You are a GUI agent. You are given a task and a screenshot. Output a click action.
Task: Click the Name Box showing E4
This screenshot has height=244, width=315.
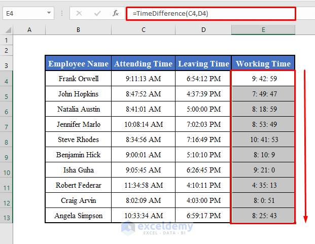click(x=28, y=13)
